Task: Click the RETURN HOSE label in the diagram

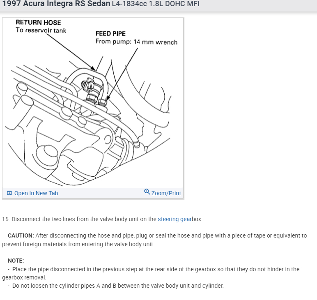Action: click(x=39, y=23)
